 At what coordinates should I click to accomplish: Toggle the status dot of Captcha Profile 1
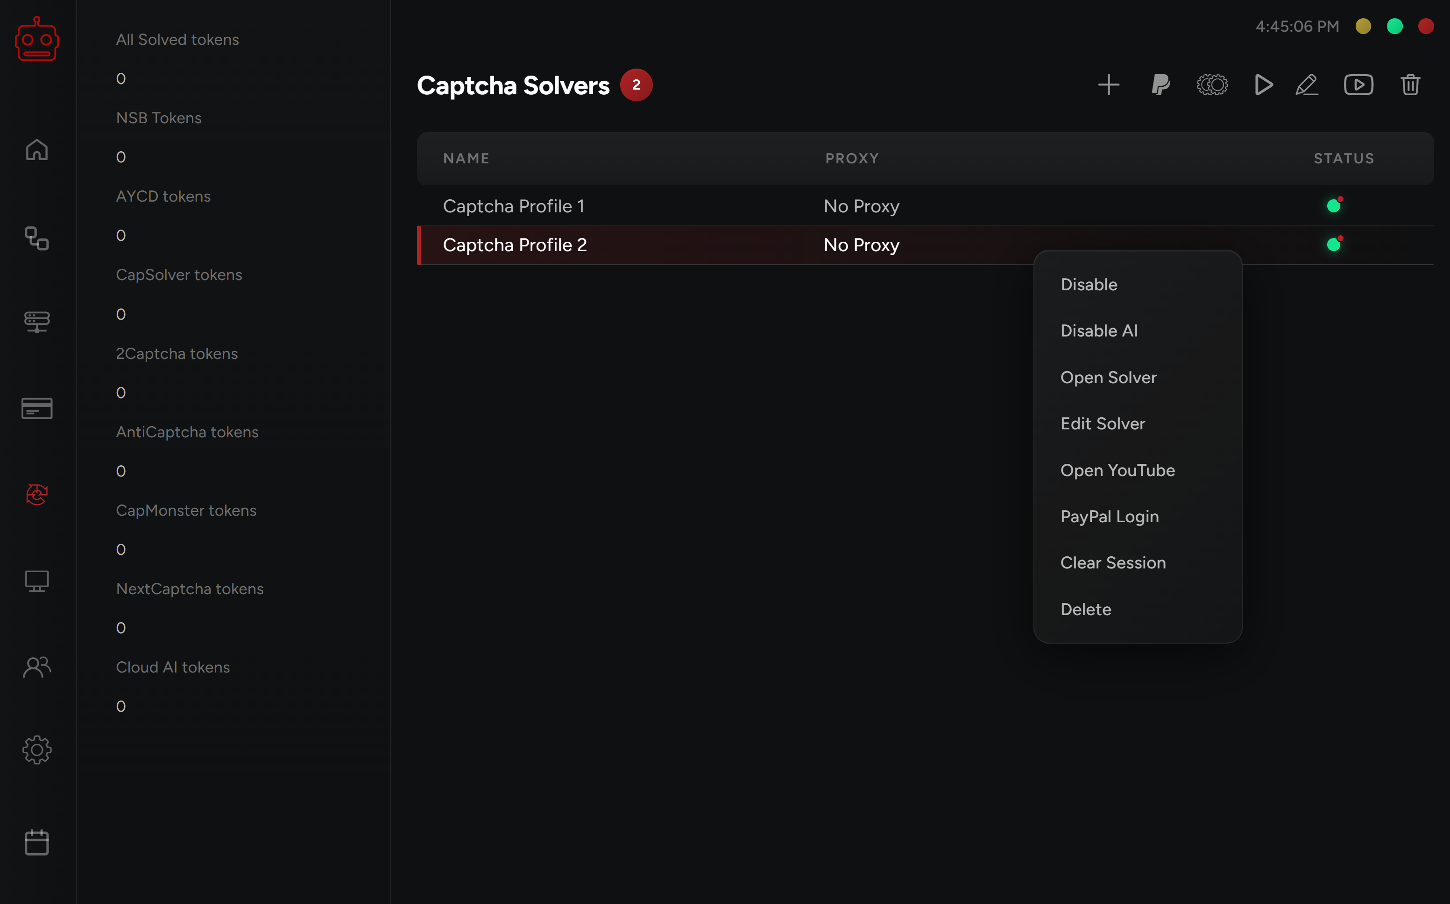point(1333,206)
